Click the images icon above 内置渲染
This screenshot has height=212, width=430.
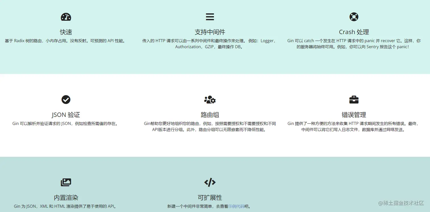[66, 182]
